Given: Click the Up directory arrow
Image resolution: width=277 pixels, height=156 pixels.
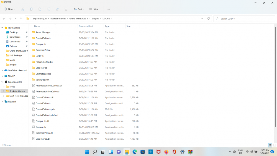Looking at the screenshot, I should (21, 19).
